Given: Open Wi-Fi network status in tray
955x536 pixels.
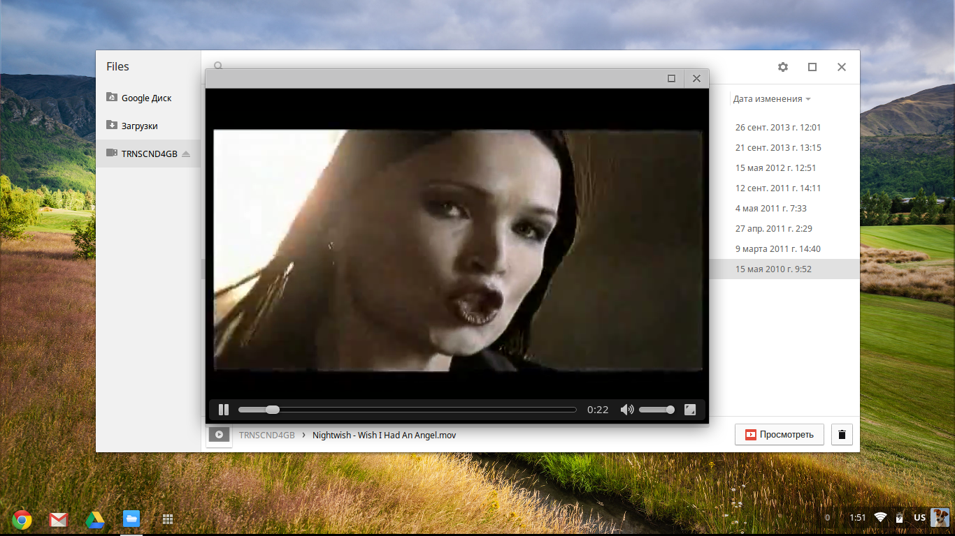Looking at the screenshot, I should [880, 517].
